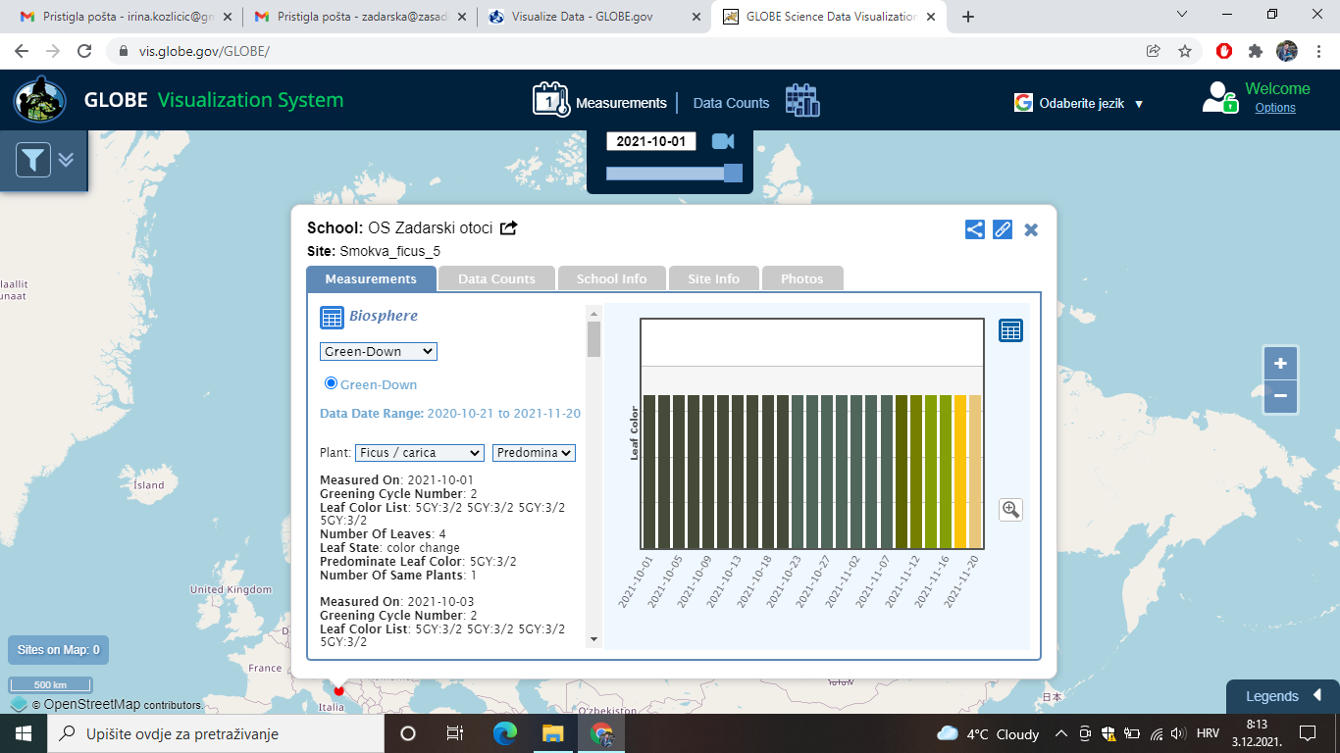Click the magnifier zoom icon on chart
This screenshot has width=1340, height=753.
tap(1010, 510)
